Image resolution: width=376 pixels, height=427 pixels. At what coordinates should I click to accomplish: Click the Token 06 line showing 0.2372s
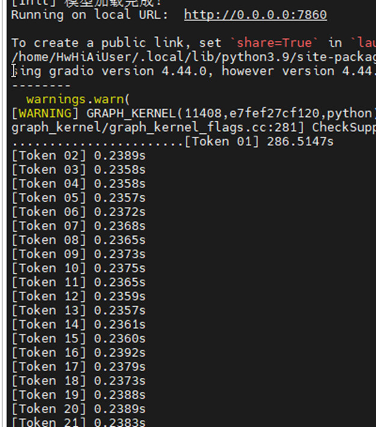click(x=78, y=212)
